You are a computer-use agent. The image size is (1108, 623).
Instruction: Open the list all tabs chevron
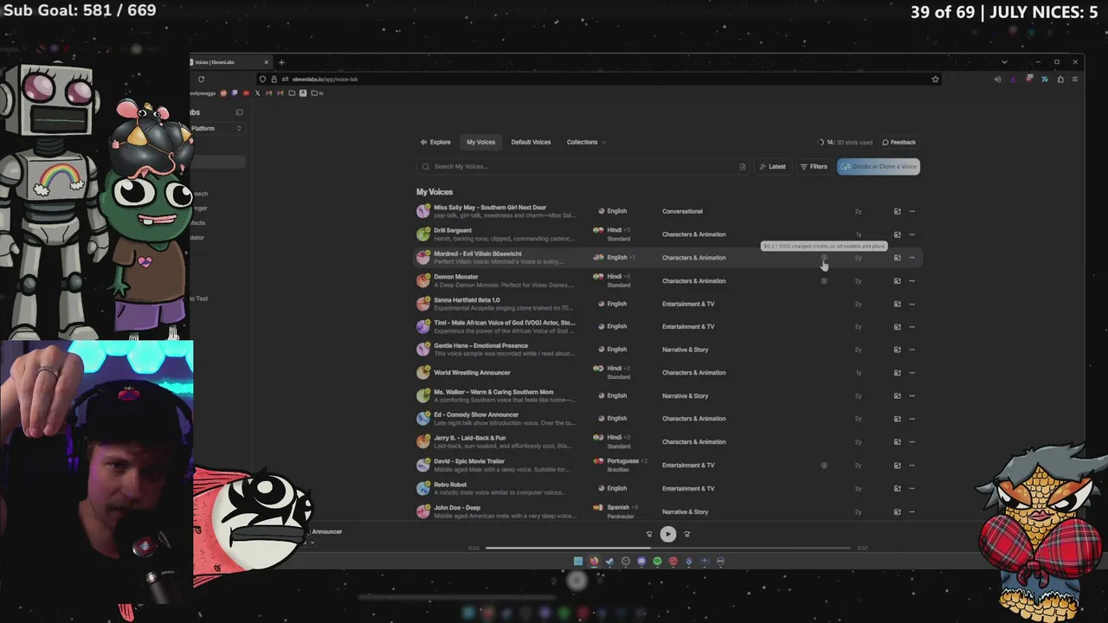[1004, 62]
